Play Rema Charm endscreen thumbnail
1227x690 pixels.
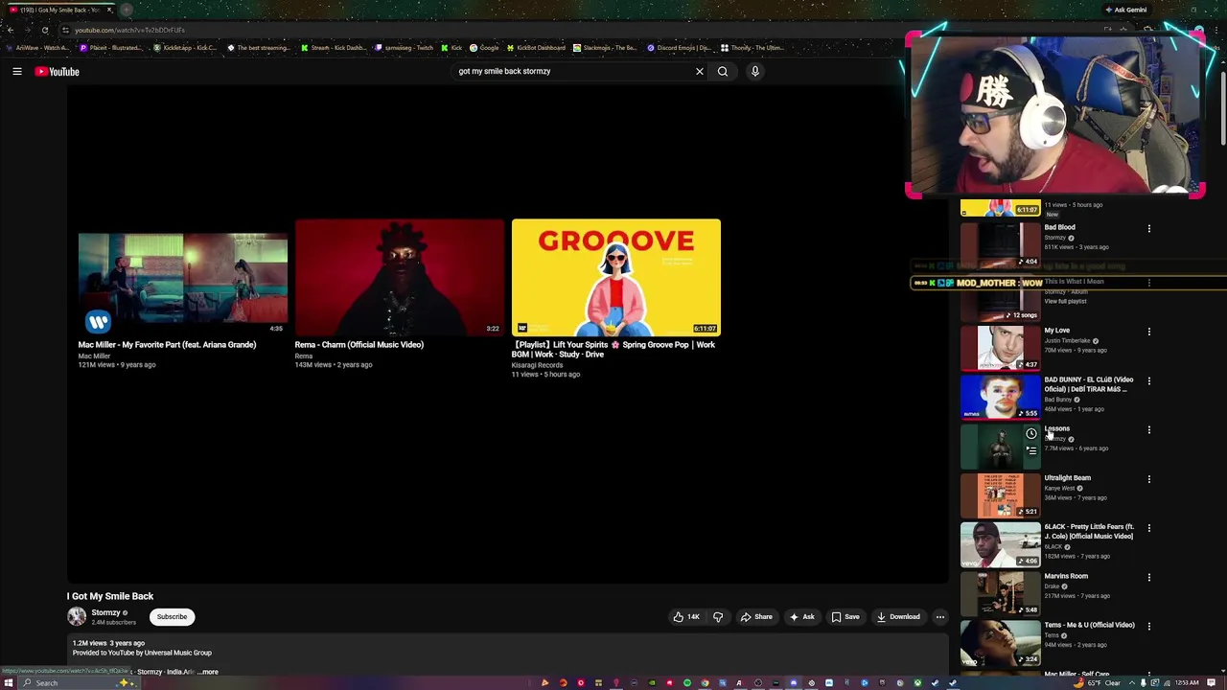click(x=400, y=277)
